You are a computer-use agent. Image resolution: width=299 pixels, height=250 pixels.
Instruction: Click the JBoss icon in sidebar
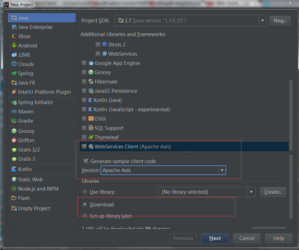[x=14, y=36]
